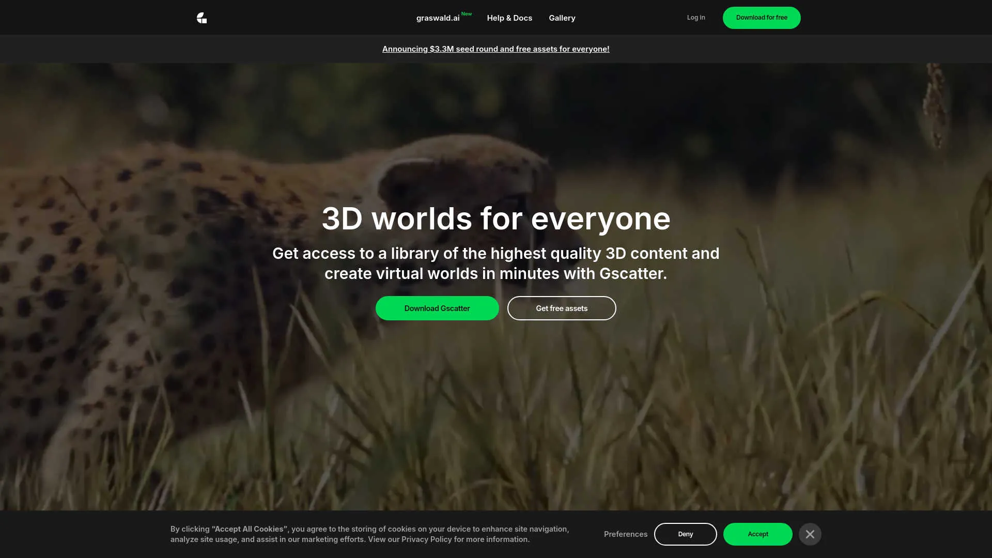This screenshot has width=992, height=558.
Task: Open Privacy Policy in cookie notice
Action: click(426, 539)
